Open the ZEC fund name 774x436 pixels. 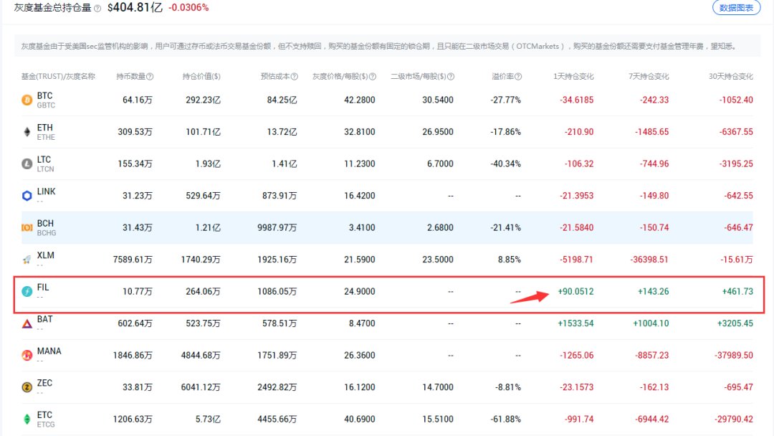[x=44, y=383]
